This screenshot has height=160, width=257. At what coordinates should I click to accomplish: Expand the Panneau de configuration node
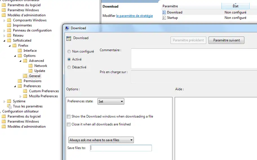5,31
